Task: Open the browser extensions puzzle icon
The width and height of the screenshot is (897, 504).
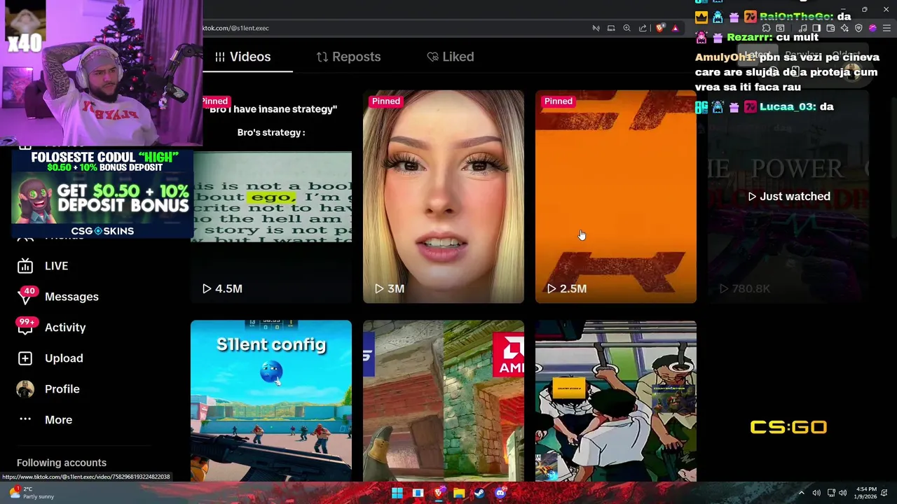Action: (x=766, y=28)
